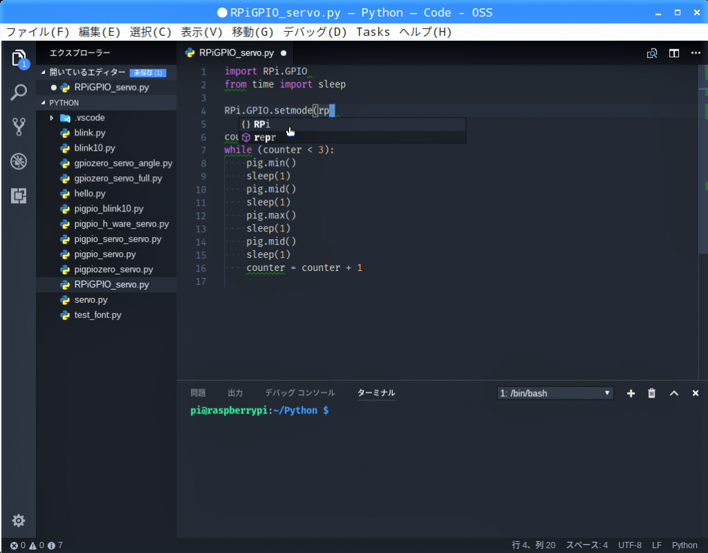Click the UTF-8 encoding in status bar
The height and width of the screenshot is (553, 708).
(629, 545)
